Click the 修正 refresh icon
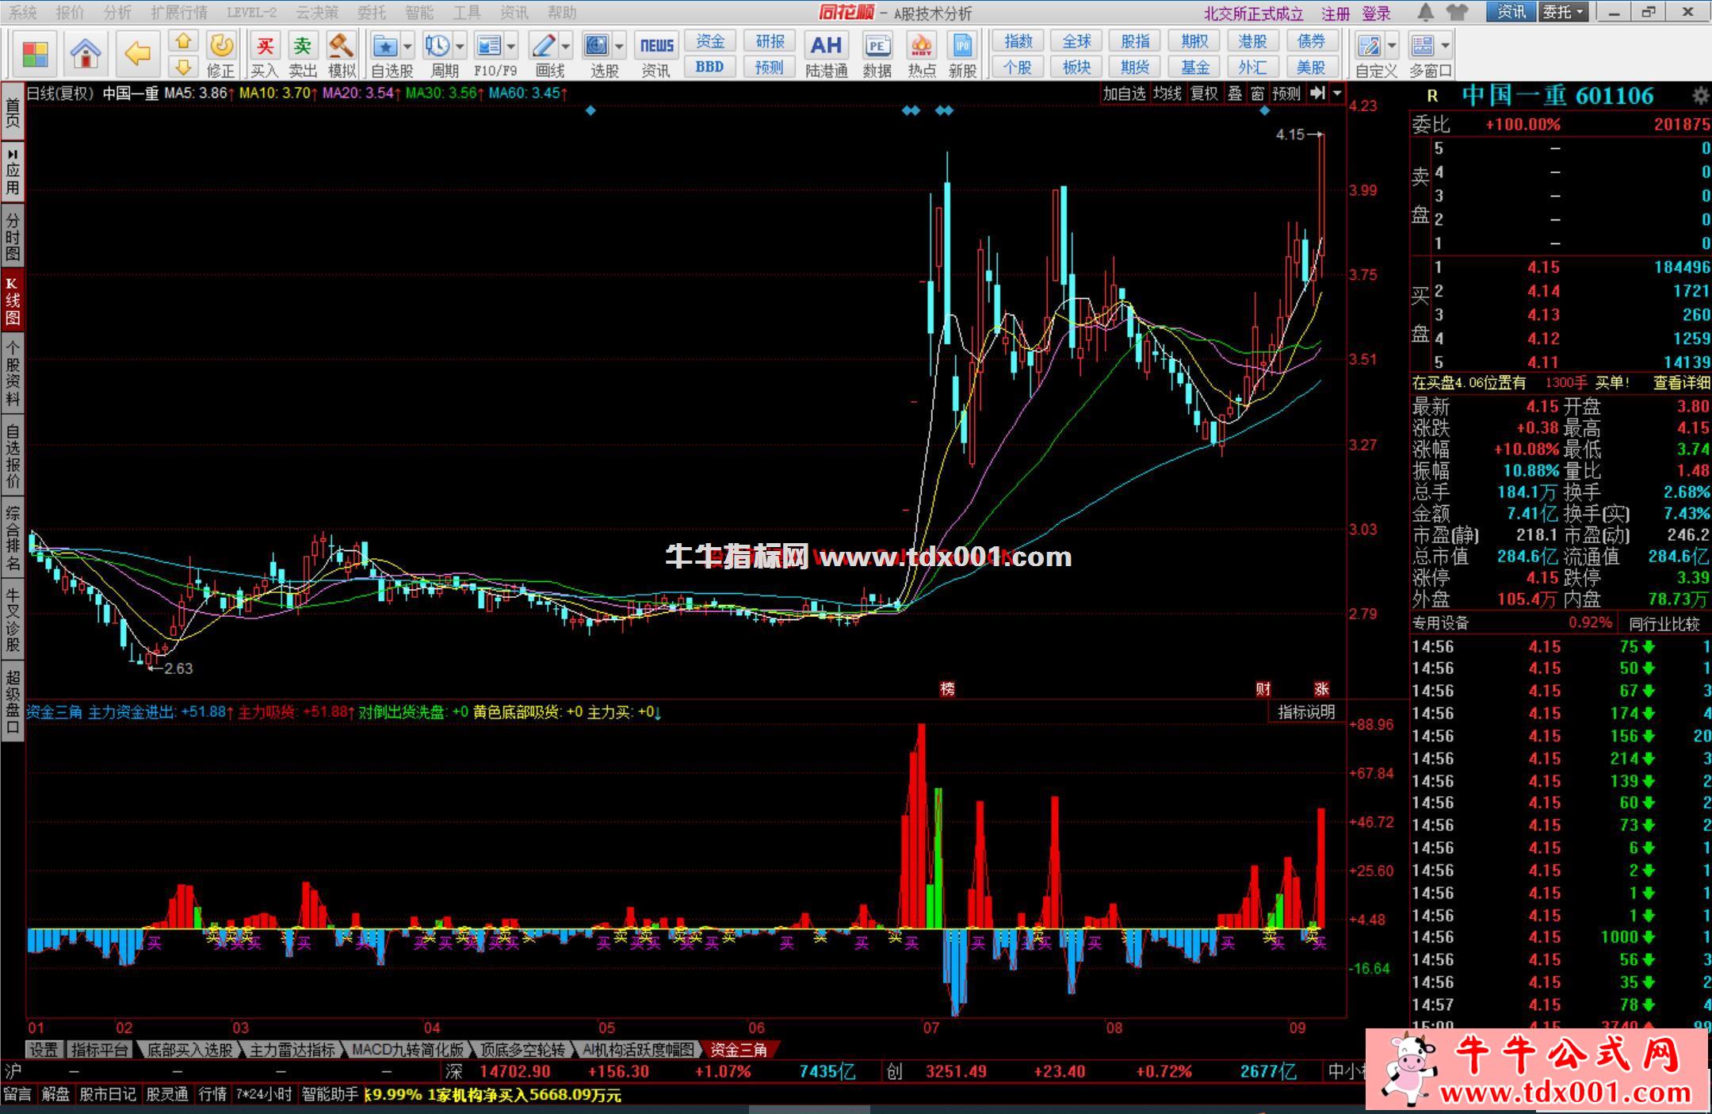The height and width of the screenshot is (1114, 1712). coord(221,45)
